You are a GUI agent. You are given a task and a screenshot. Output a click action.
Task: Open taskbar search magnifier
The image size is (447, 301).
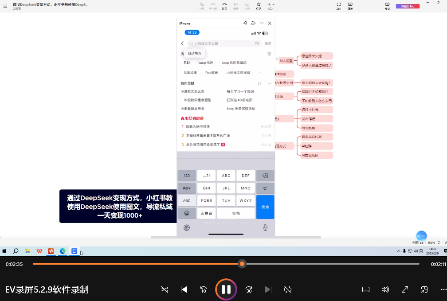point(16,251)
